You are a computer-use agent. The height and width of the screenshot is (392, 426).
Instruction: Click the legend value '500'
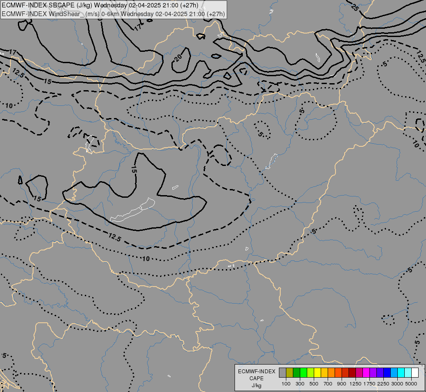[x=314, y=384]
